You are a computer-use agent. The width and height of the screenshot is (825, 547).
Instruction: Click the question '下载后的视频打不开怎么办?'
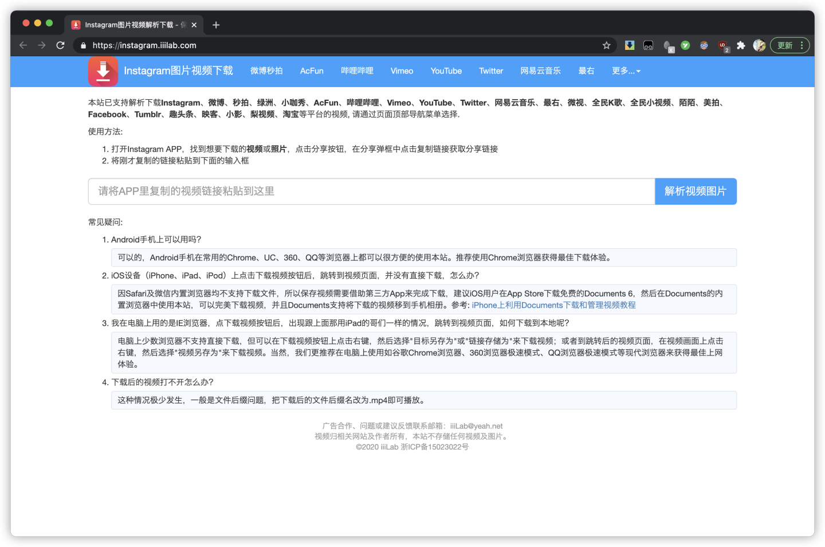click(162, 382)
